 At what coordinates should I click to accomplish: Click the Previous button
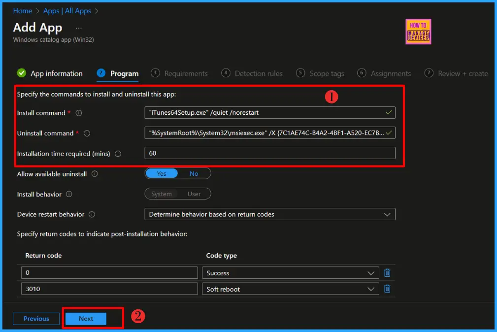[36, 319]
